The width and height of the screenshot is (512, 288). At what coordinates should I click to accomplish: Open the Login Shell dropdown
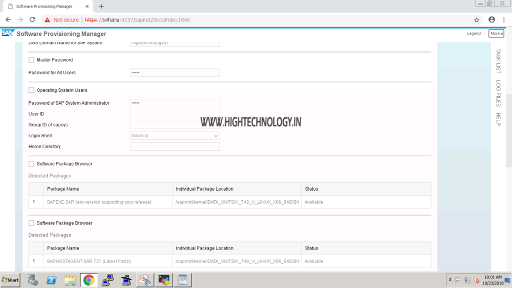(x=174, y=136)
